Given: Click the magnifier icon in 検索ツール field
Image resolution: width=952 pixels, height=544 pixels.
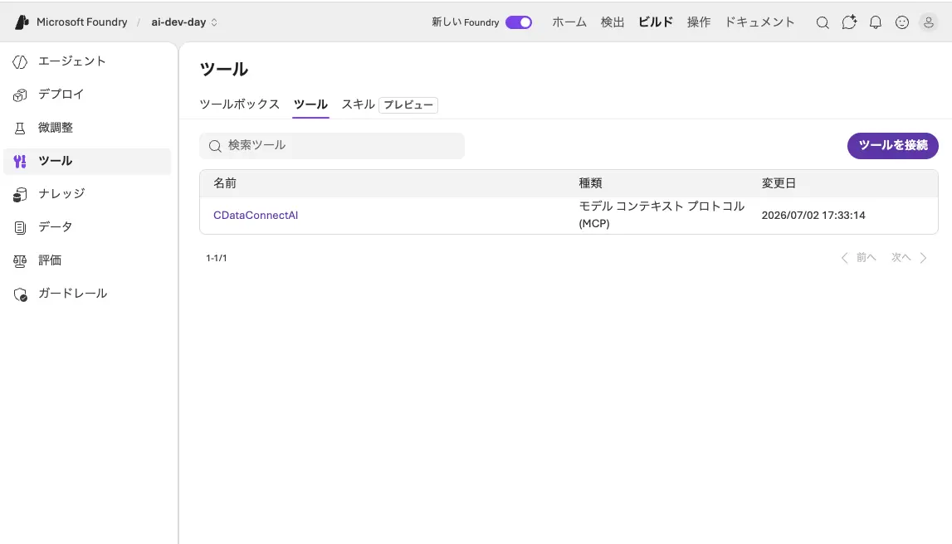Looking at the screenshot, I should click(215, 146).
